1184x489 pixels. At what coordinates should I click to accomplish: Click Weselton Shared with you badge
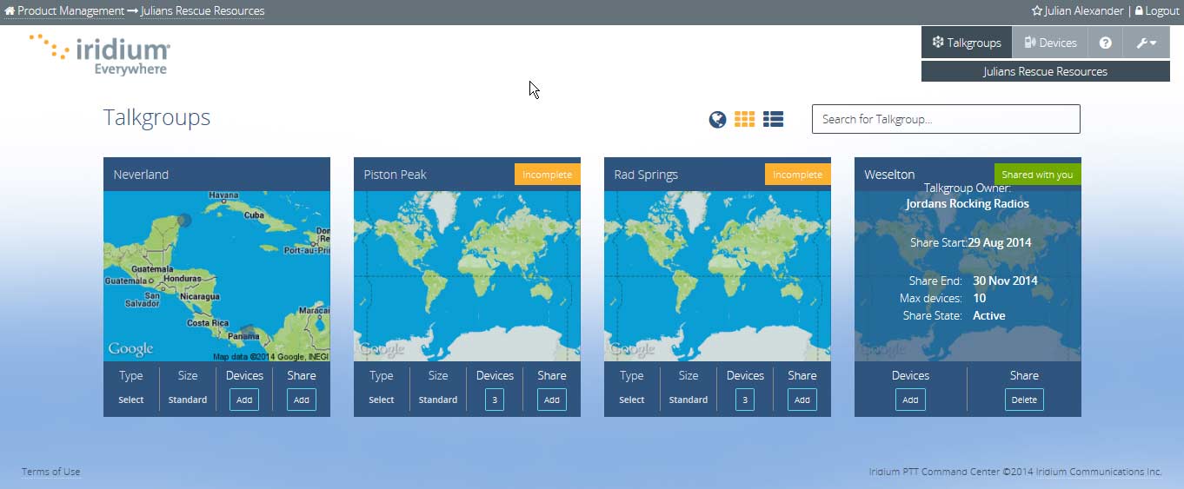point(1038,175)
